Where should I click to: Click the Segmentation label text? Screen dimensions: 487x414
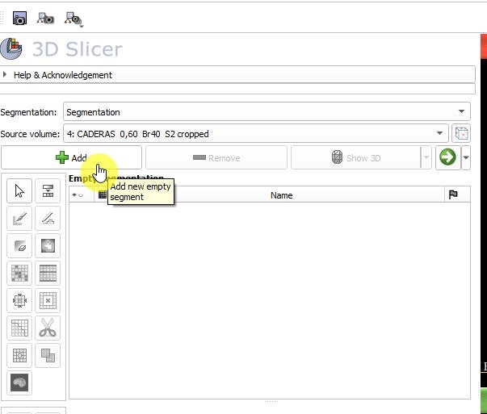(28, 112)
